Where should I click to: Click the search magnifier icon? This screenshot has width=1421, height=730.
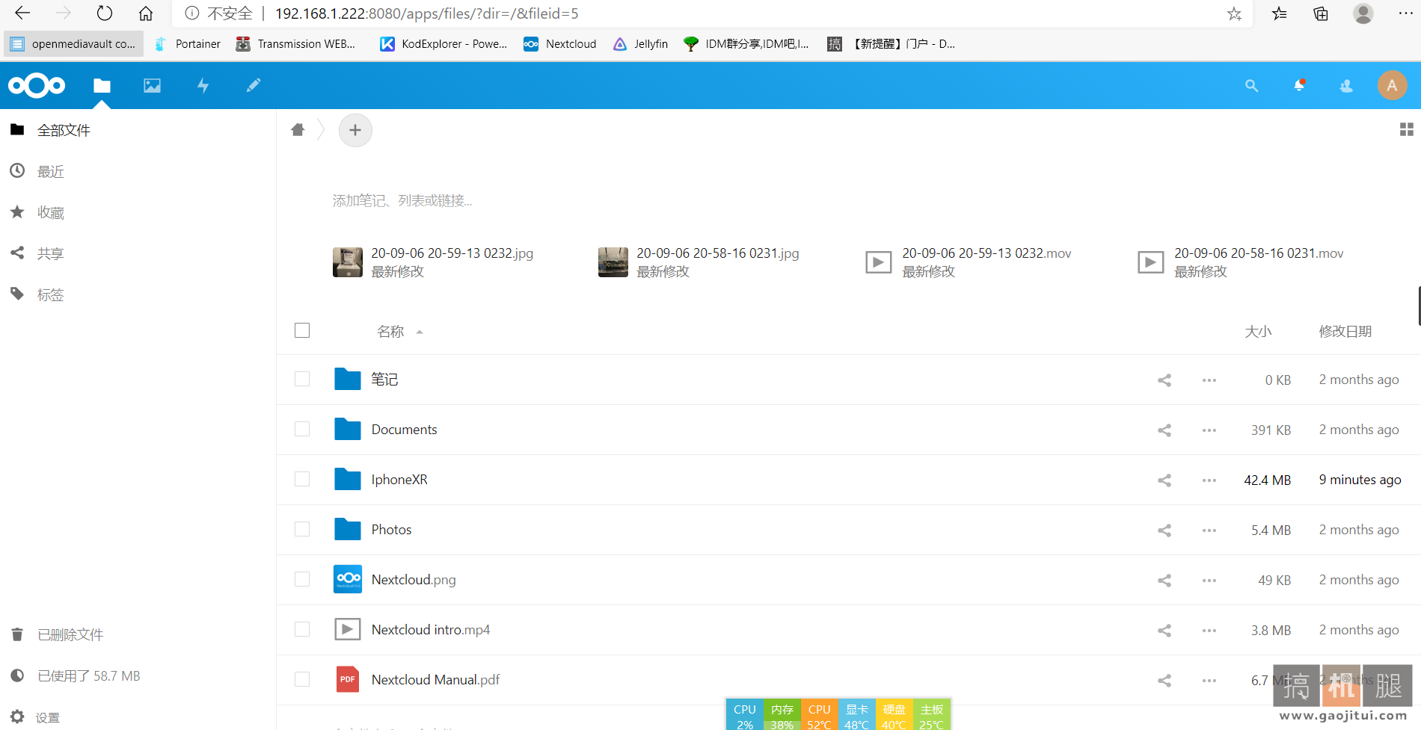1251,86
